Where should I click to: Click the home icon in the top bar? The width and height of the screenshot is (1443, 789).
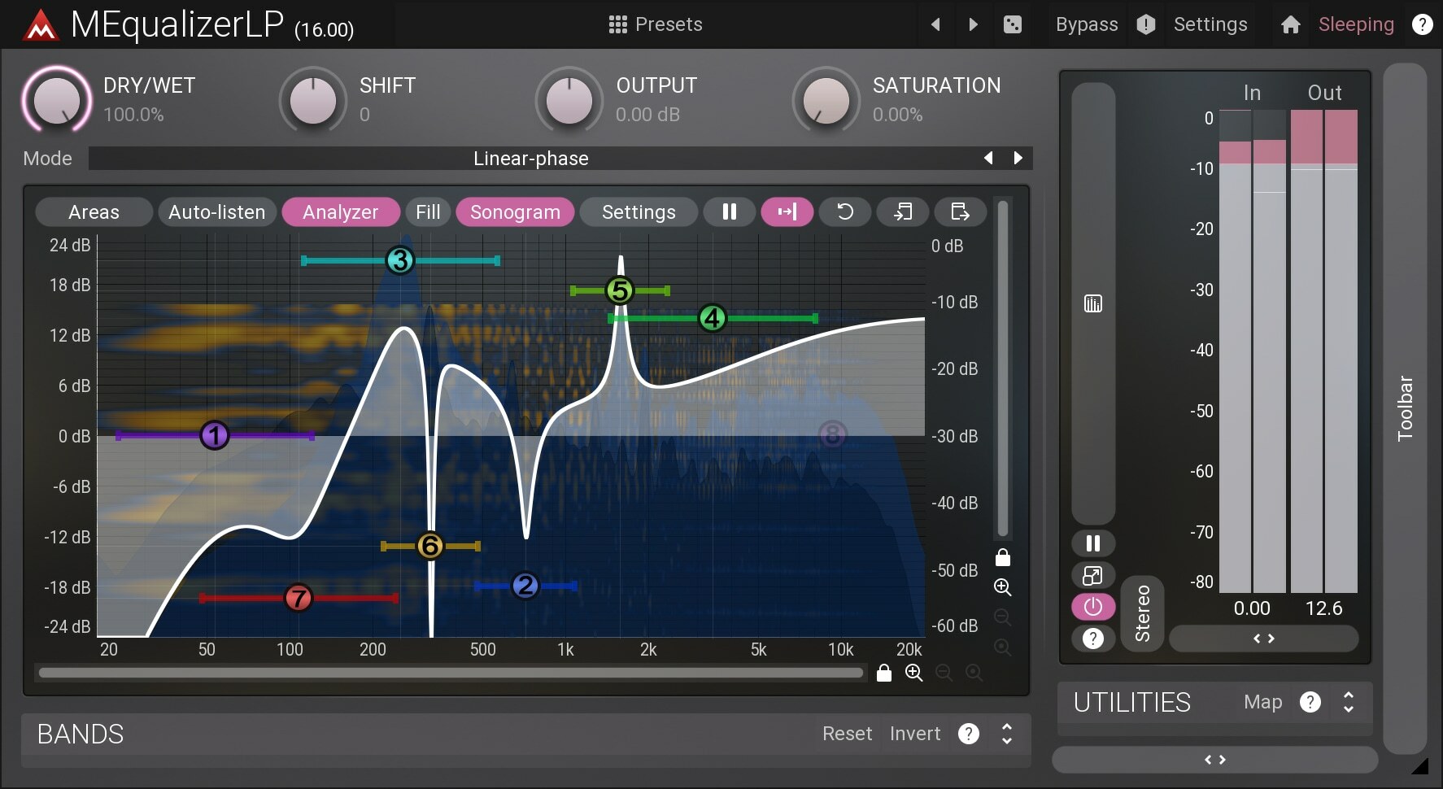coord(1290,24)
